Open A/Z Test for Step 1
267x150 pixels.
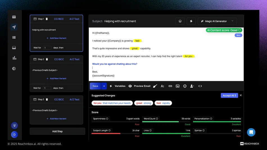click(74, 19)
